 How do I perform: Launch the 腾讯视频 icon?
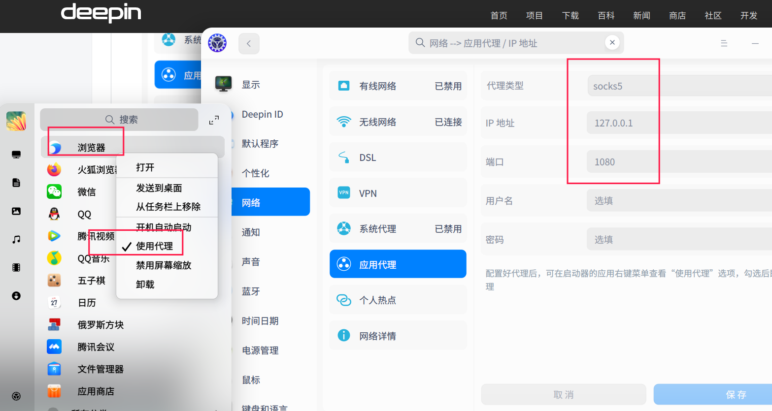[54, 236]
